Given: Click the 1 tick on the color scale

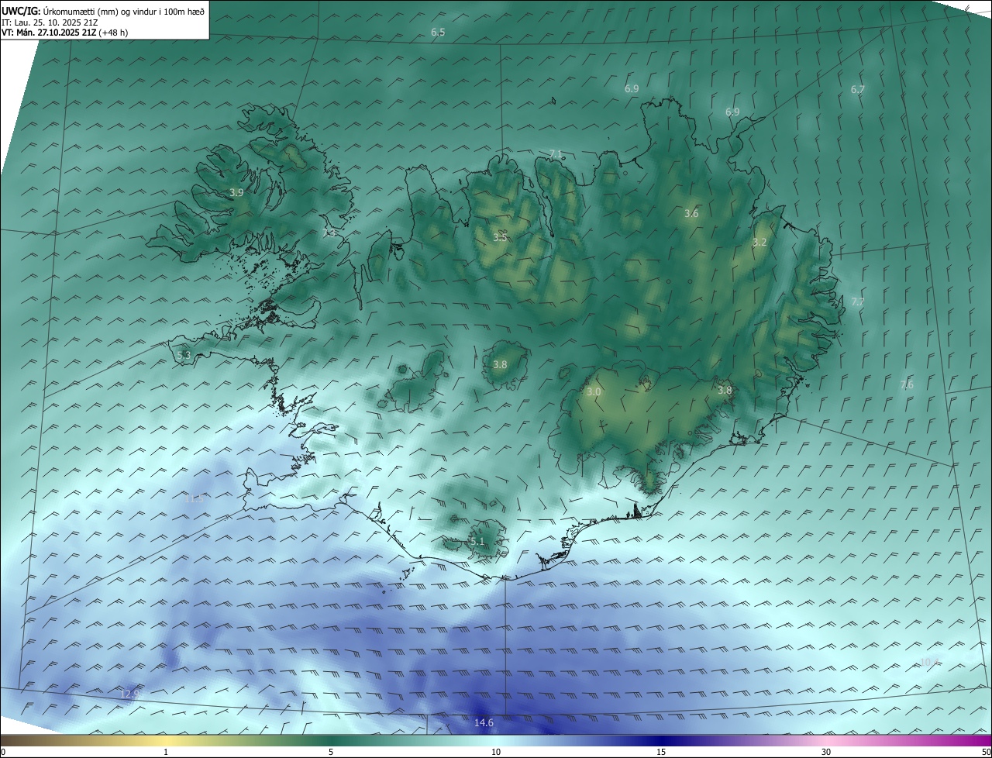Looking at the screenshot, I should click(x=166, y=752).
